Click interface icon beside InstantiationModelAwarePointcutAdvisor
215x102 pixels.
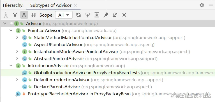[x=25, y=52]
